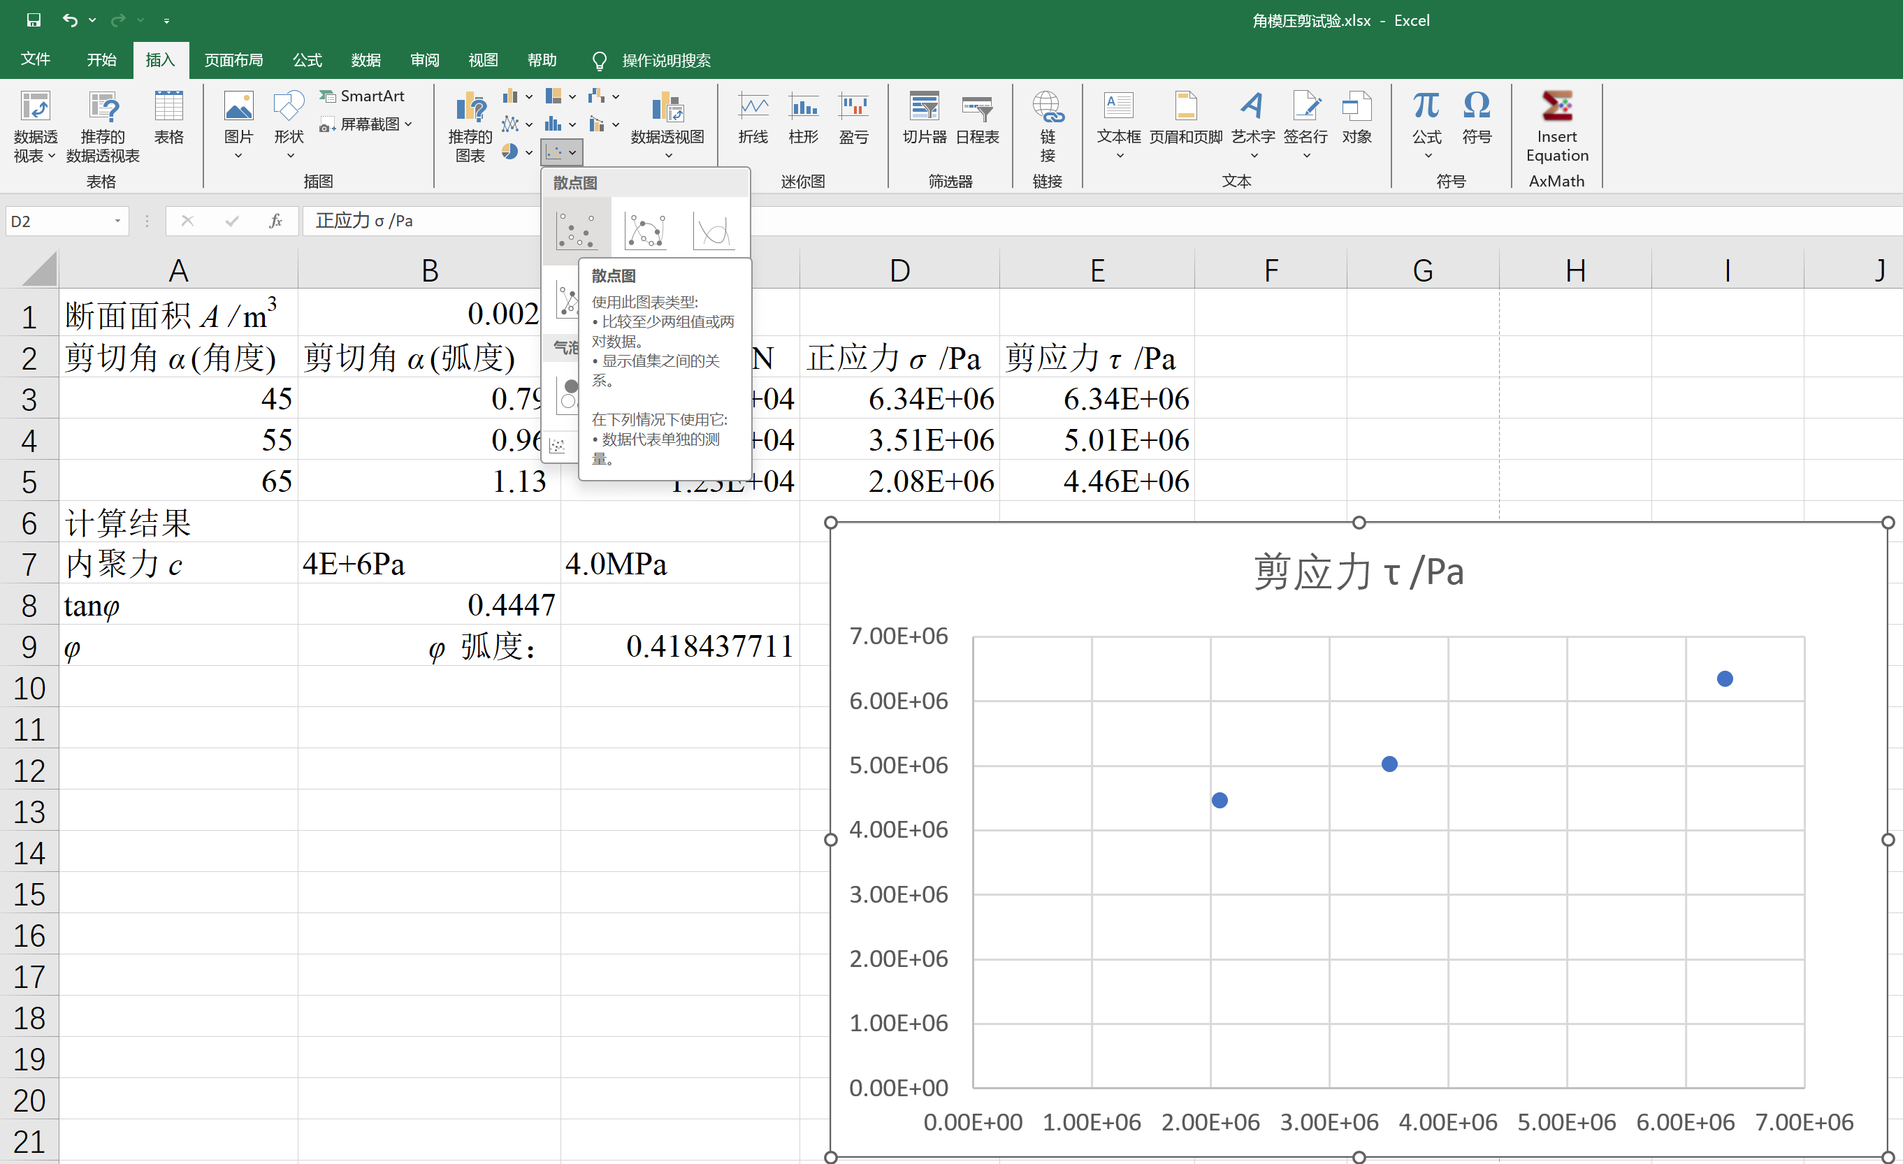This screenshot has height=1164, width=1903.
Task: Select the chart title 剪应力 τ /Pa
Action: [1358, 573]
